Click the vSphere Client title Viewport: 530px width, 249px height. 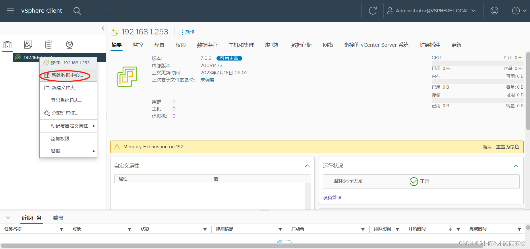[x=42, y=11]
